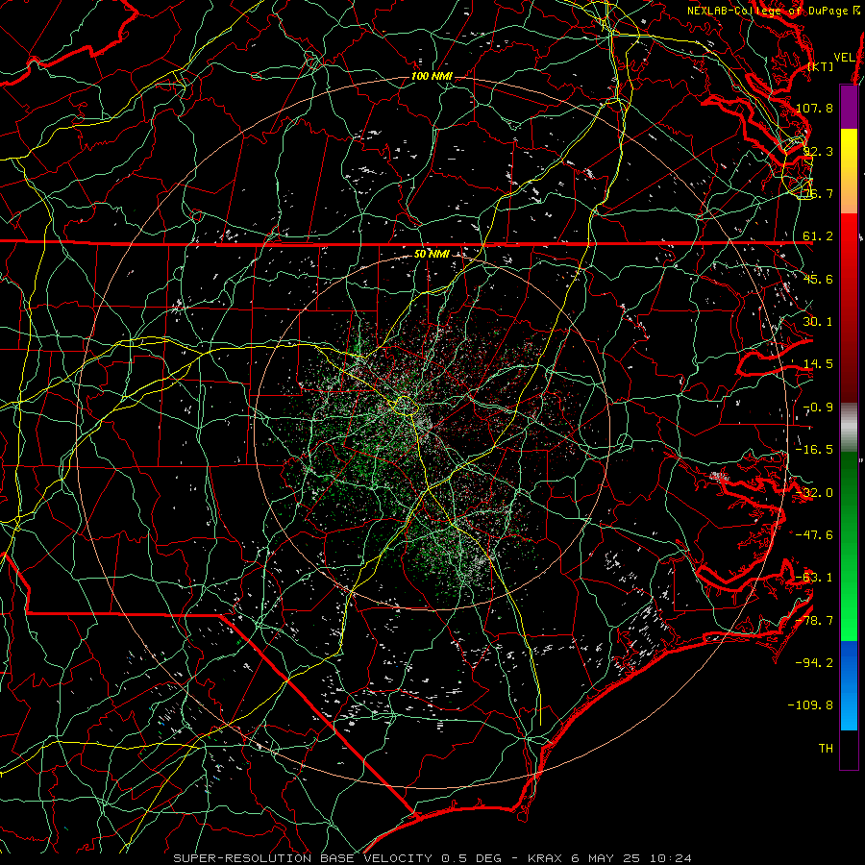Viewport: 865px width, 865px height.
Task: Click the 92.3 velocity scale value
Action: click(818, 151)
